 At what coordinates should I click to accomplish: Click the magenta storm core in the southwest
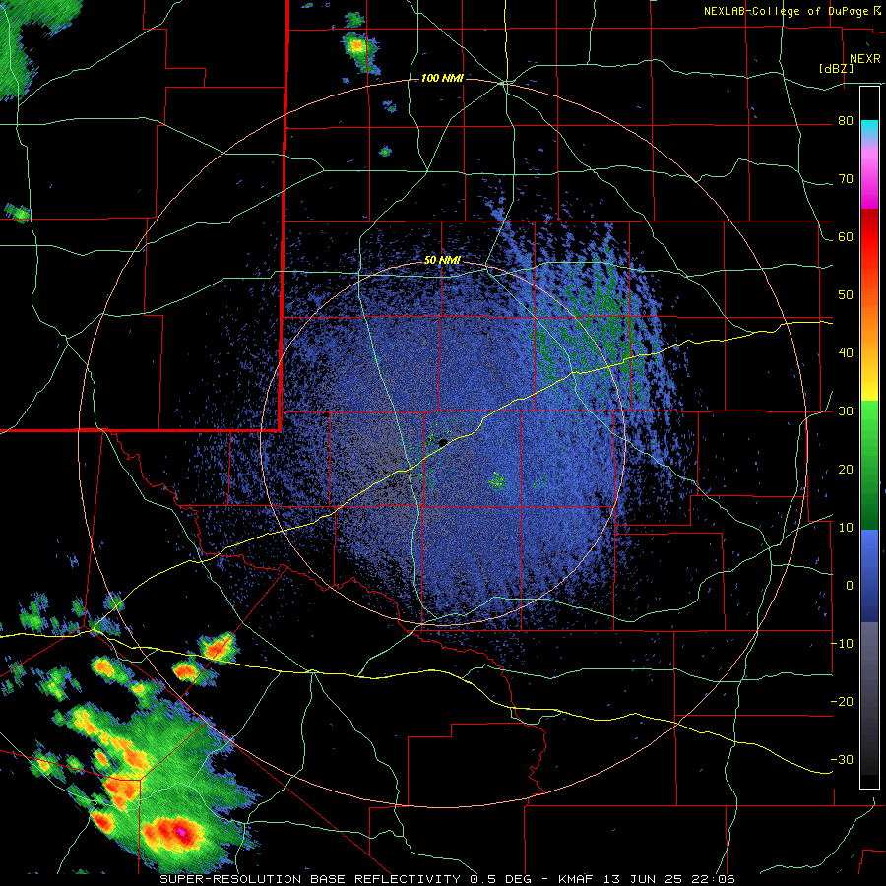coord(181,831)
